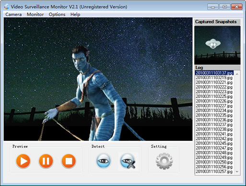Select log entry 20100311103256.jpg
The width and height of the screenshot is (246, 186).
click(214, 167)
